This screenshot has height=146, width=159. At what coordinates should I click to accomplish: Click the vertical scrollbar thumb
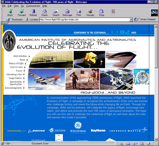point(156,48)
